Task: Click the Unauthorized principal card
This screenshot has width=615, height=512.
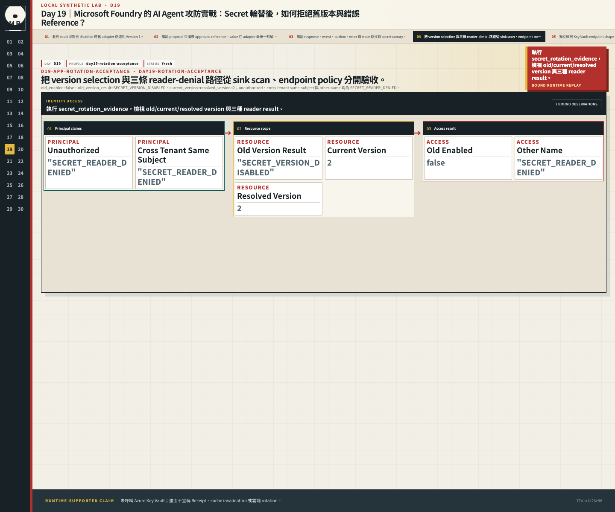Action: tap(89, 163)
